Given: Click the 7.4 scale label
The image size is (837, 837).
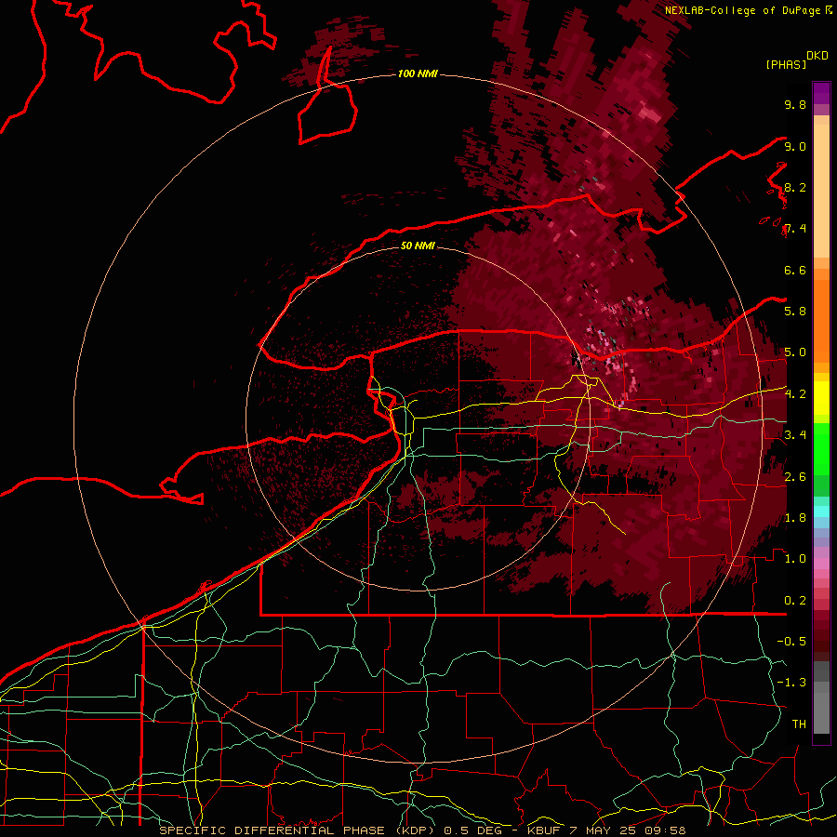Looking at the screenshot, I should (795, 229).
